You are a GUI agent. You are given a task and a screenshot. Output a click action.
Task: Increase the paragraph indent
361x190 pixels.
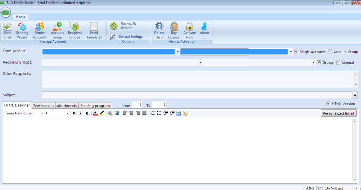(x=172, y=113)
